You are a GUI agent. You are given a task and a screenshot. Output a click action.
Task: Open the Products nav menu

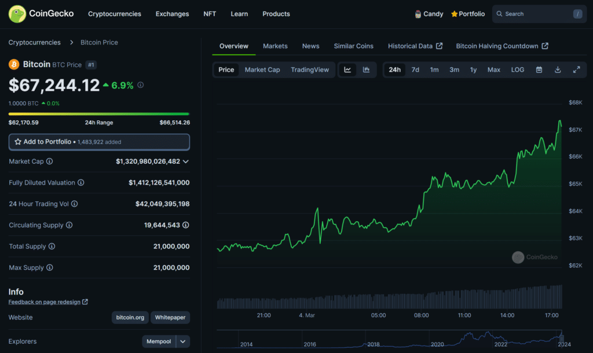click(276, 14)
